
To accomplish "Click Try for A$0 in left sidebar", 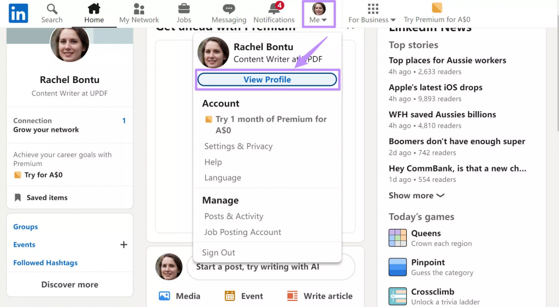I will [43, 175].
